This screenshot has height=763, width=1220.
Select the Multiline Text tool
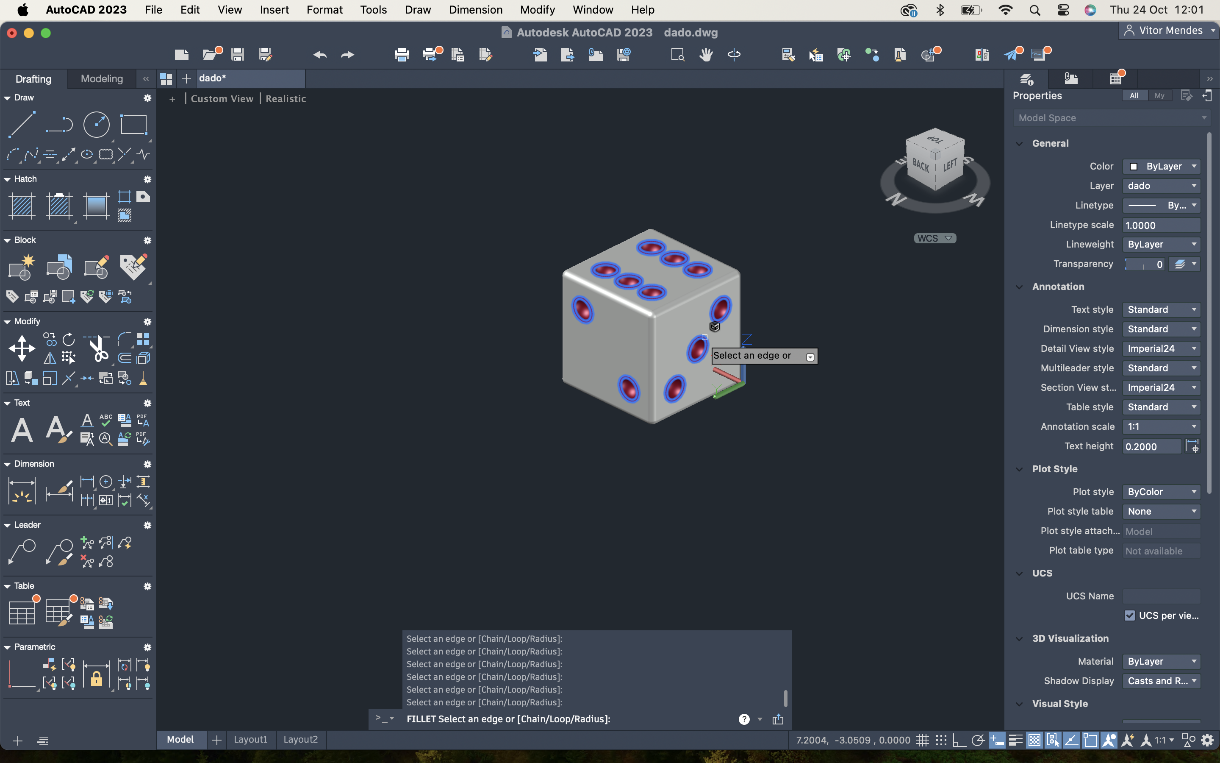pyautogui.click(x=22, y=430)
